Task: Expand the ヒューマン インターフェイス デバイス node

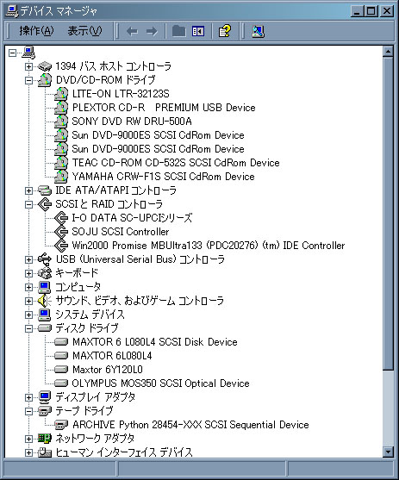Action: (28, 452)
